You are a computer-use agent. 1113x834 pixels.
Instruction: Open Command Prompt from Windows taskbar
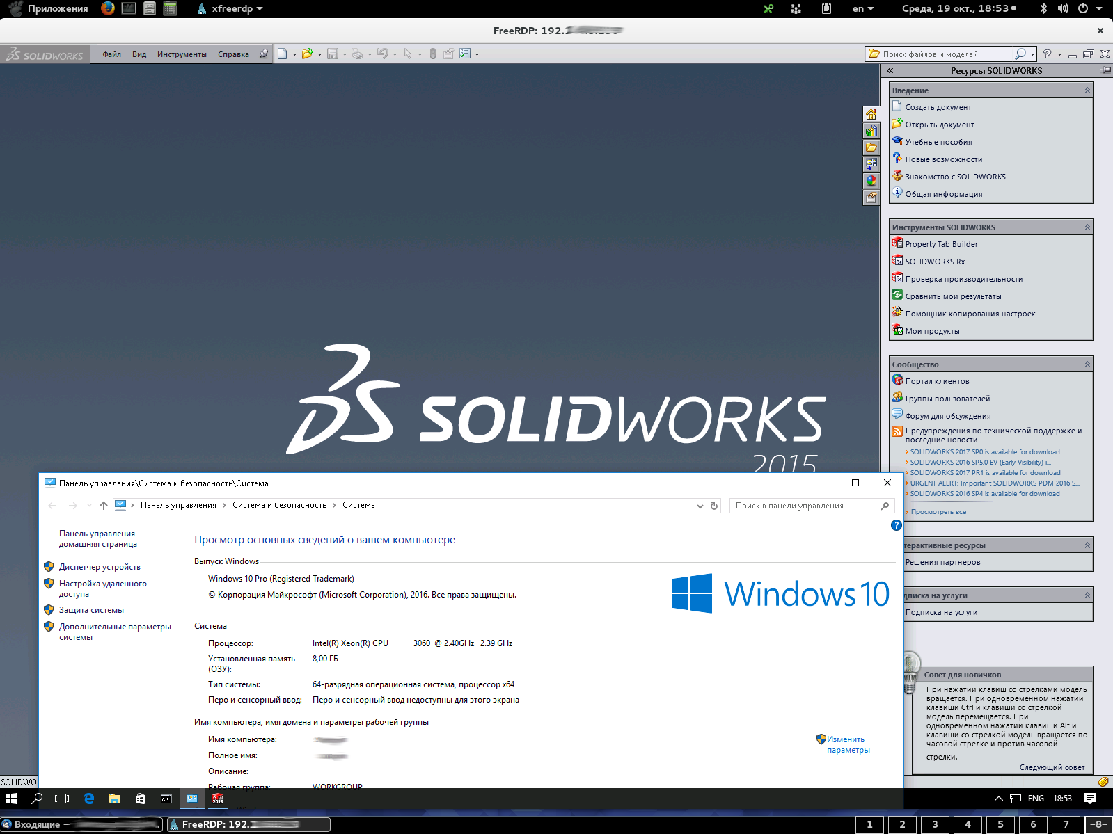tap(166, 799)
